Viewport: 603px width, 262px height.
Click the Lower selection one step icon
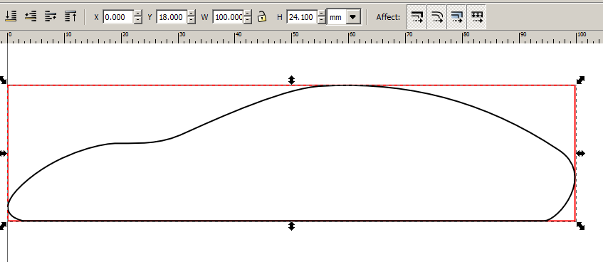pyautogui.click(x=31, y=16)
